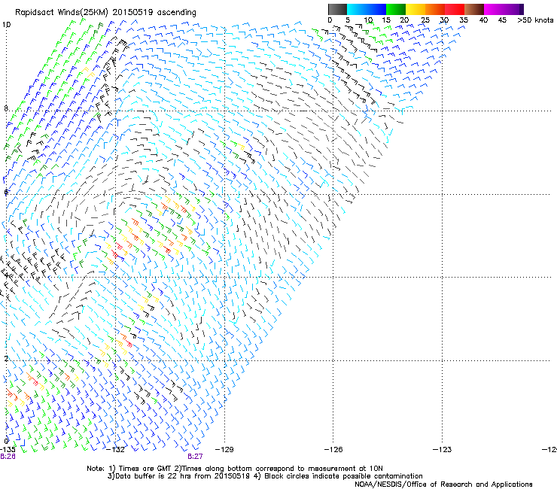Click the '25' legend scale label
557x489 pixels.
pos(425,20)
